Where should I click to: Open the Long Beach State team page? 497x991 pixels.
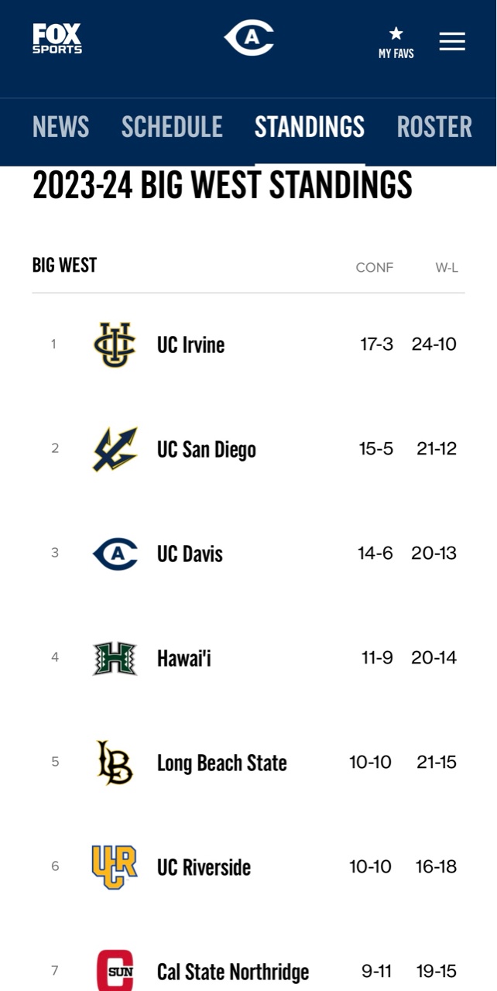pyautogui.click(x=221, y=763)
